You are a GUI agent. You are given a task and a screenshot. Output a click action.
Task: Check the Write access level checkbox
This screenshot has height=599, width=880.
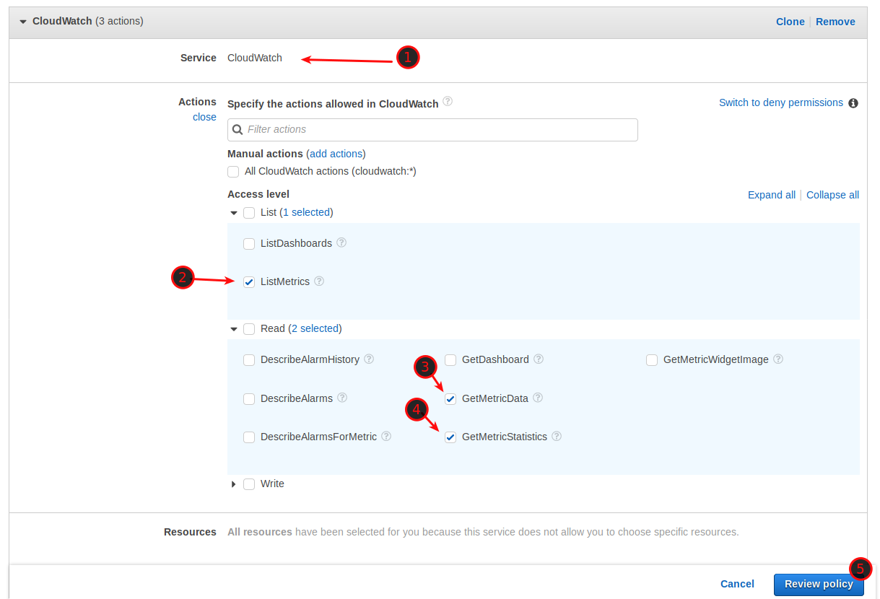coord(249,484)
